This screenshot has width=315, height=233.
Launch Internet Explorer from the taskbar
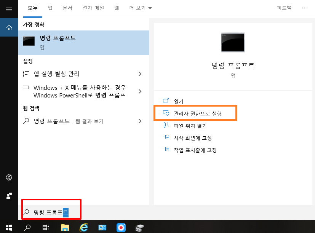click(x=84, y=227)
